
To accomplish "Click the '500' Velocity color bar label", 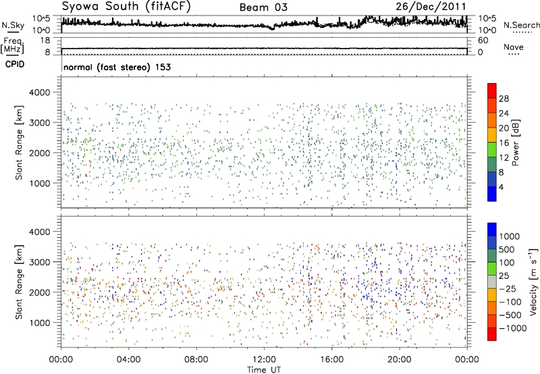I will coord(507,249).
